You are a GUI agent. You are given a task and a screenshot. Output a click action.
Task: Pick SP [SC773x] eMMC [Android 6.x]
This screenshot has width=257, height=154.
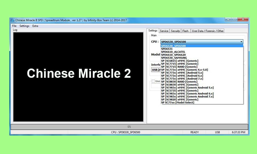tap(202, 76)
